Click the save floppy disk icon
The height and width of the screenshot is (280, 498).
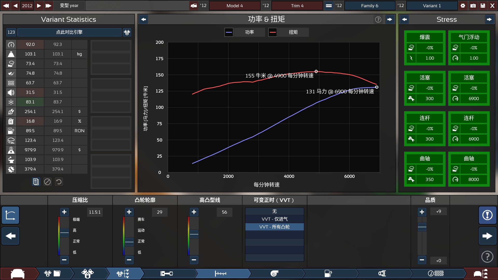483,5
